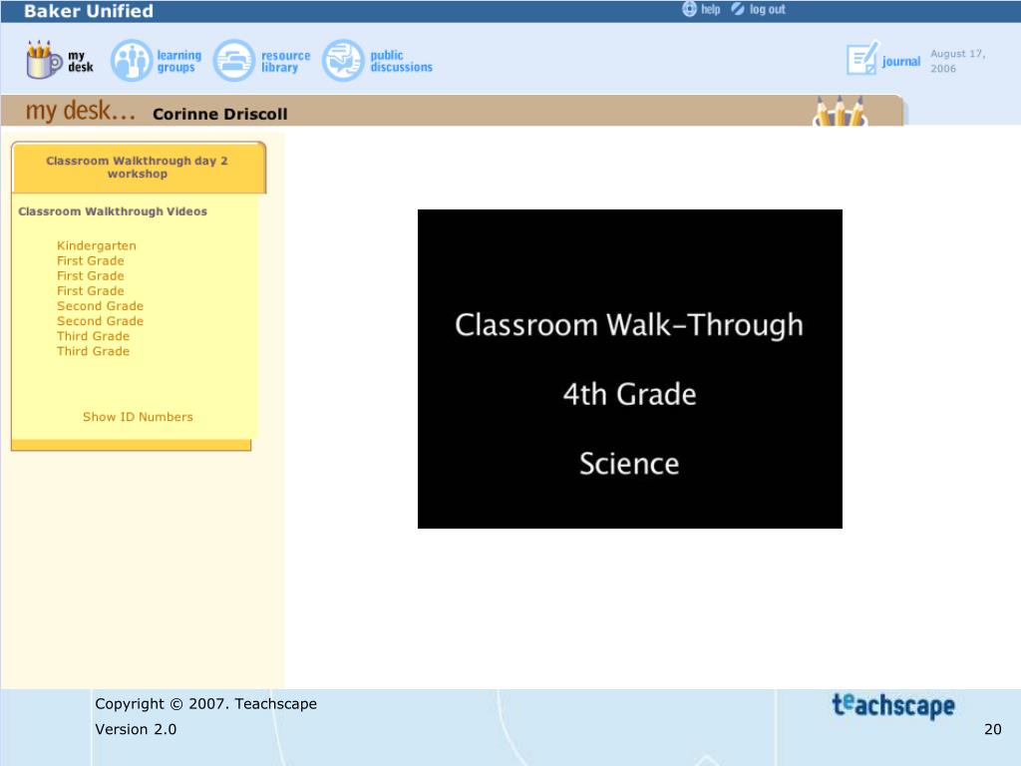The width and height of the screenshot is (1021, 766).
Task: Click the 'Show ID Numbers' link
Action: tap(138, 417)
